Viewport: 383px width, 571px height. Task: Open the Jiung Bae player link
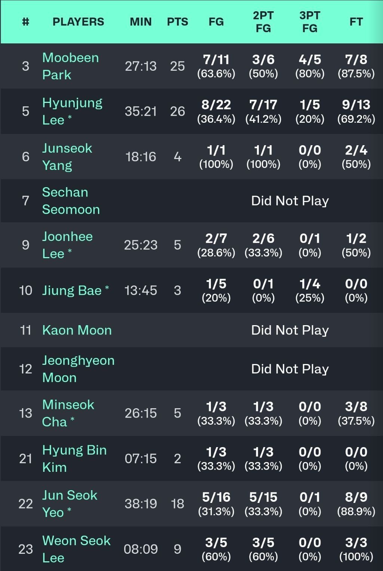pyautogui.click(x=72, y=290)
